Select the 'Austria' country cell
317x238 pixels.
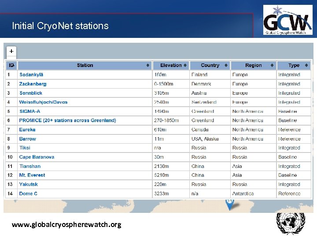(x=210, y=93)
